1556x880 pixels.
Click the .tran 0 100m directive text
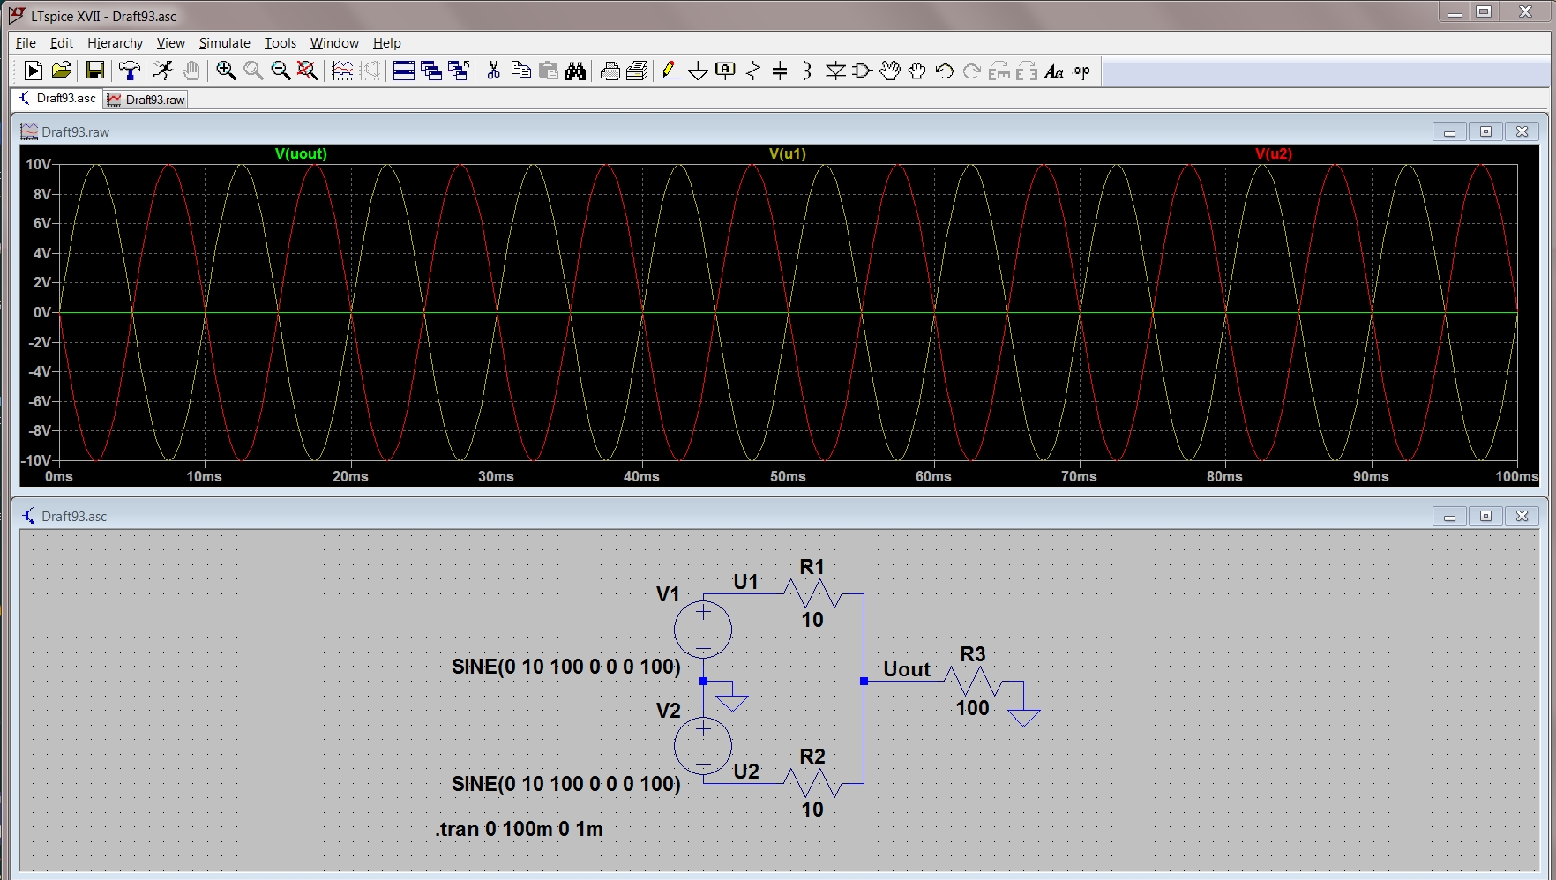pos(520,829)
